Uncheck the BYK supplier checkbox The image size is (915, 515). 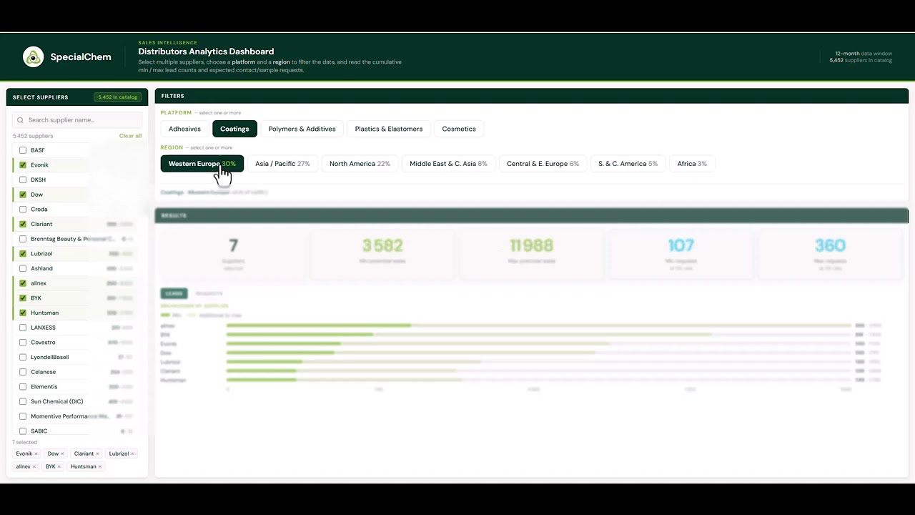point(23,298)
